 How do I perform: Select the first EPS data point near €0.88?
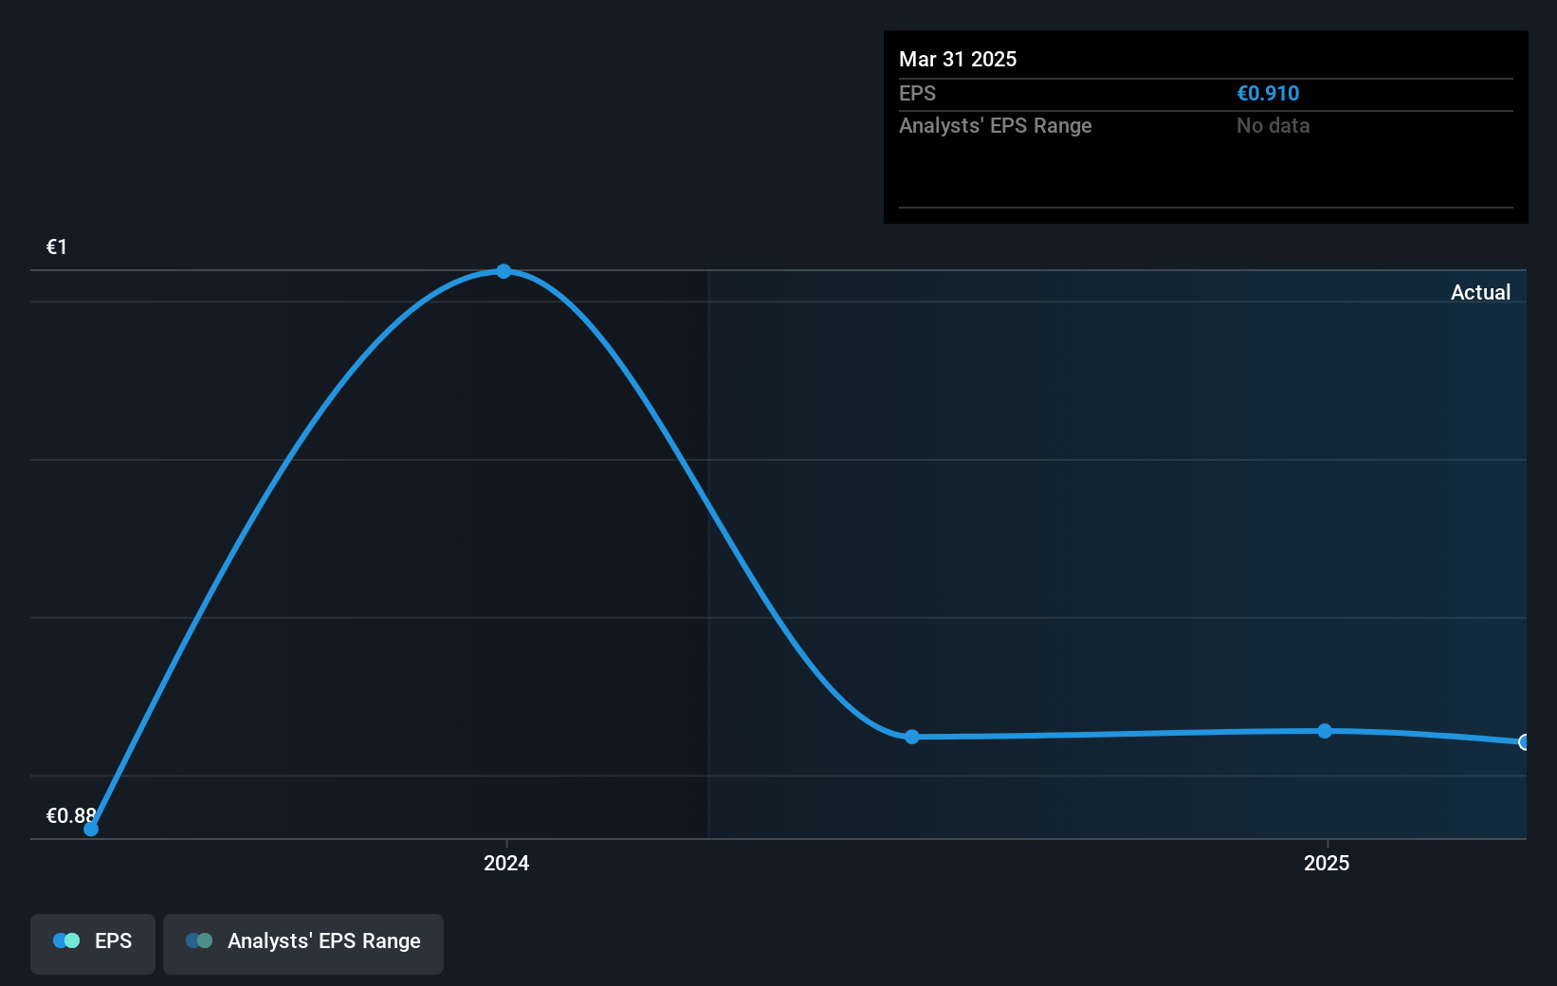click(91, 829)
